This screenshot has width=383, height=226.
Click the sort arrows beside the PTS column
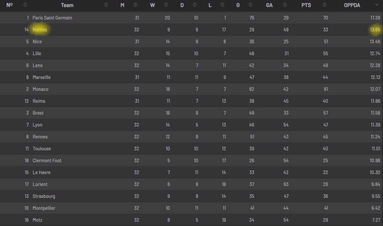tap(325, 5)
